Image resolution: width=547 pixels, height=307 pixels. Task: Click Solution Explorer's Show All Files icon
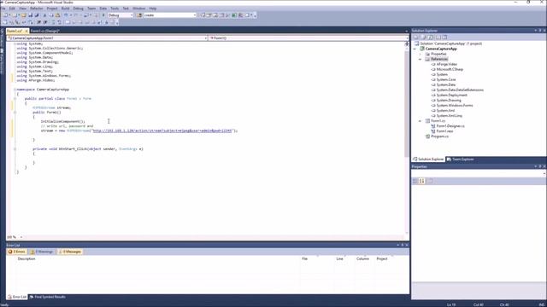click(x=423, y=38)
